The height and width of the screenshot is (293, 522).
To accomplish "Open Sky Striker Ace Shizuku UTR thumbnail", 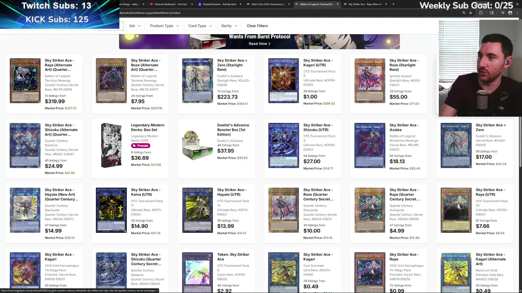I will 283,145.
